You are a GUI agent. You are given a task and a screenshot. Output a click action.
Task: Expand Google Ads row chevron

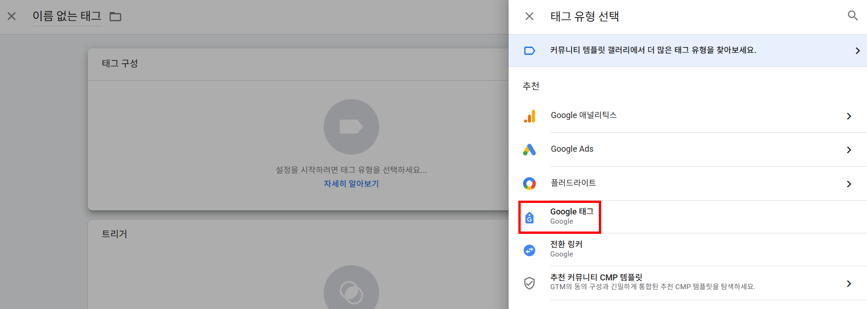click(849, 150)
